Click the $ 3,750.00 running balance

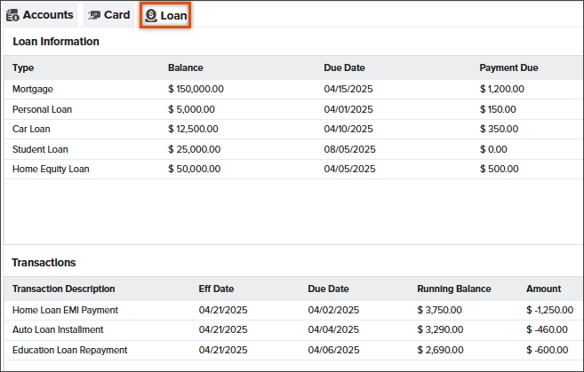(x=439, y=310)
